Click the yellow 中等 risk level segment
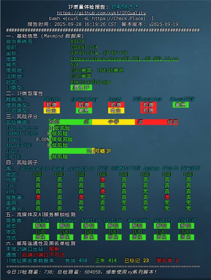The height and width of the screenshot is (280, 211). pyautogui.click(x=113, y=122)
